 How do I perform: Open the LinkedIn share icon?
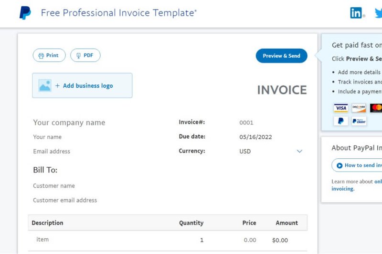pyautogui.click(x=356, y=13)
